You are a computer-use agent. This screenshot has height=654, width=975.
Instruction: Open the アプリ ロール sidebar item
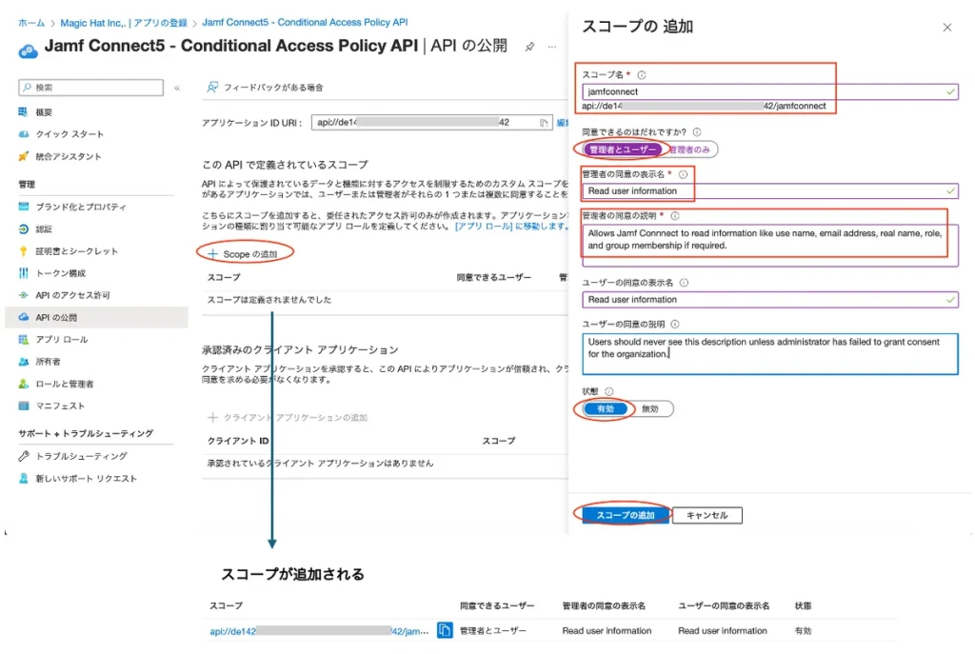point(61,340)
